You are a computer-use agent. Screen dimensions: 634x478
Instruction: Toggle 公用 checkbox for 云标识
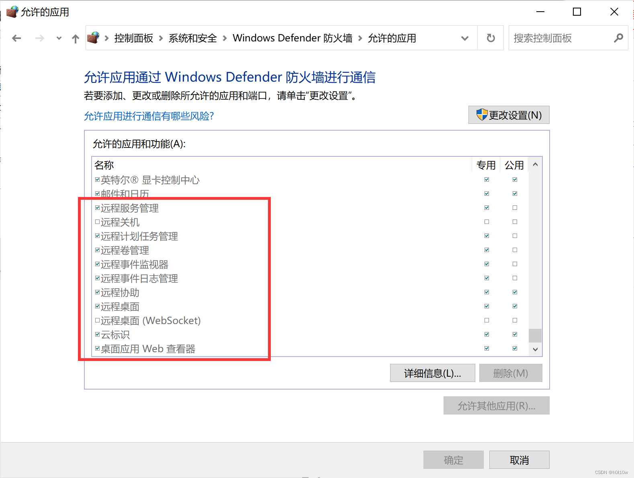pos(515,334)
